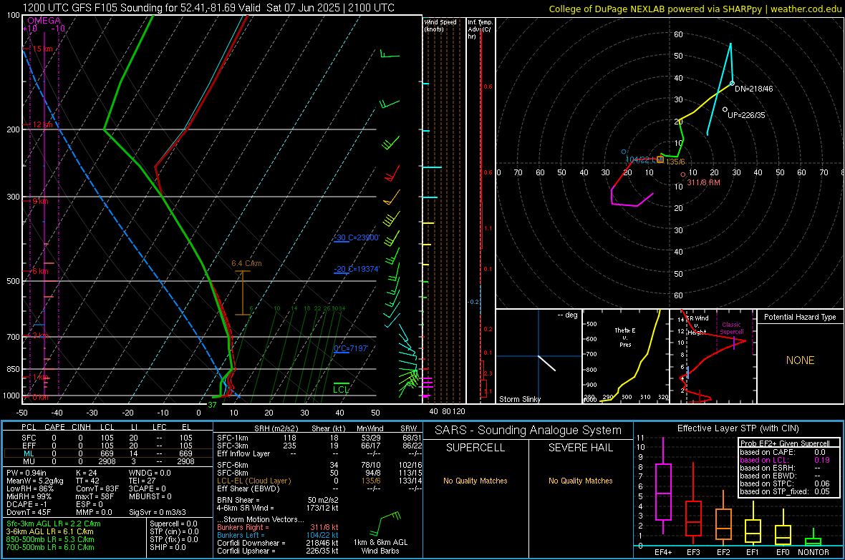Click the Inf. Temp. Adv. column header

(480, 29)
